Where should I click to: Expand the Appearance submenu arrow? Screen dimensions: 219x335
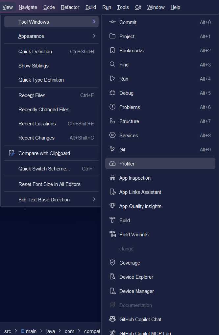click(x=94, y=36)
